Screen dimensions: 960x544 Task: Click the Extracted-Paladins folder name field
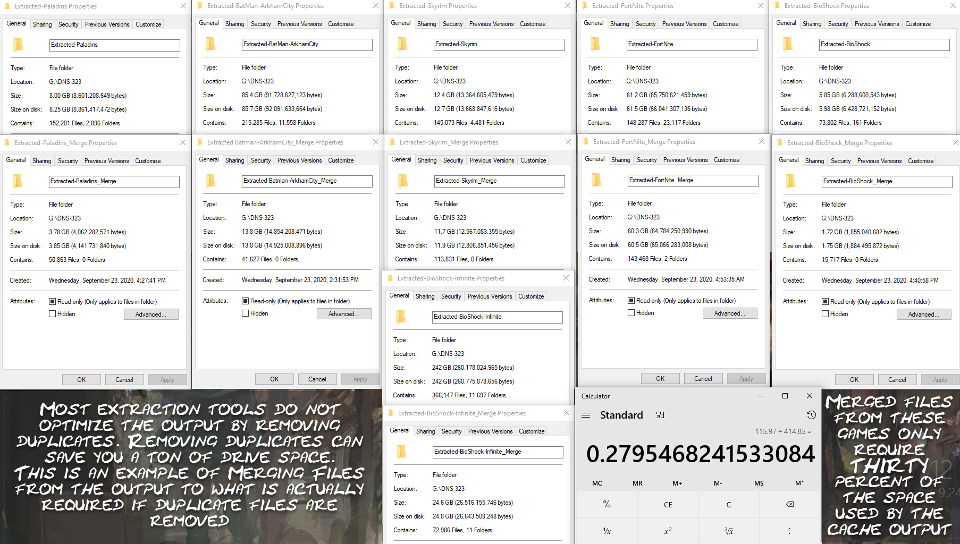tap(115, 45)
